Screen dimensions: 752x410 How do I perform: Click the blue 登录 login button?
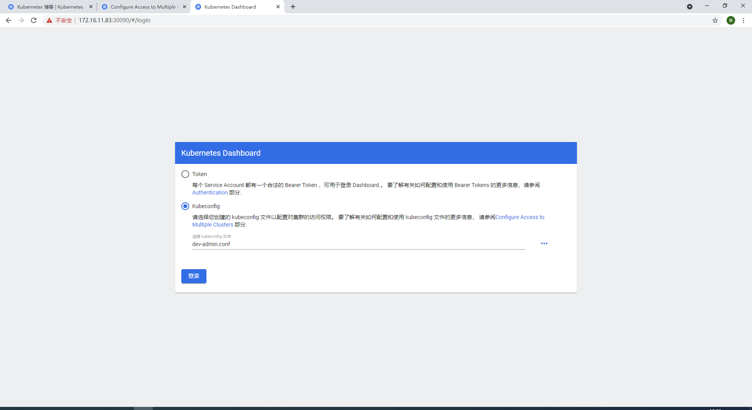[x=194, y=276]
